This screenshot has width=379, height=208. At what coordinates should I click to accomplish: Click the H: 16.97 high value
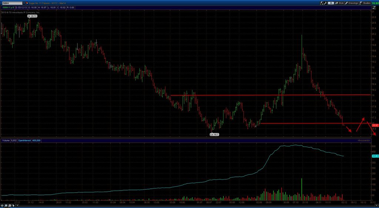point(42,7)
